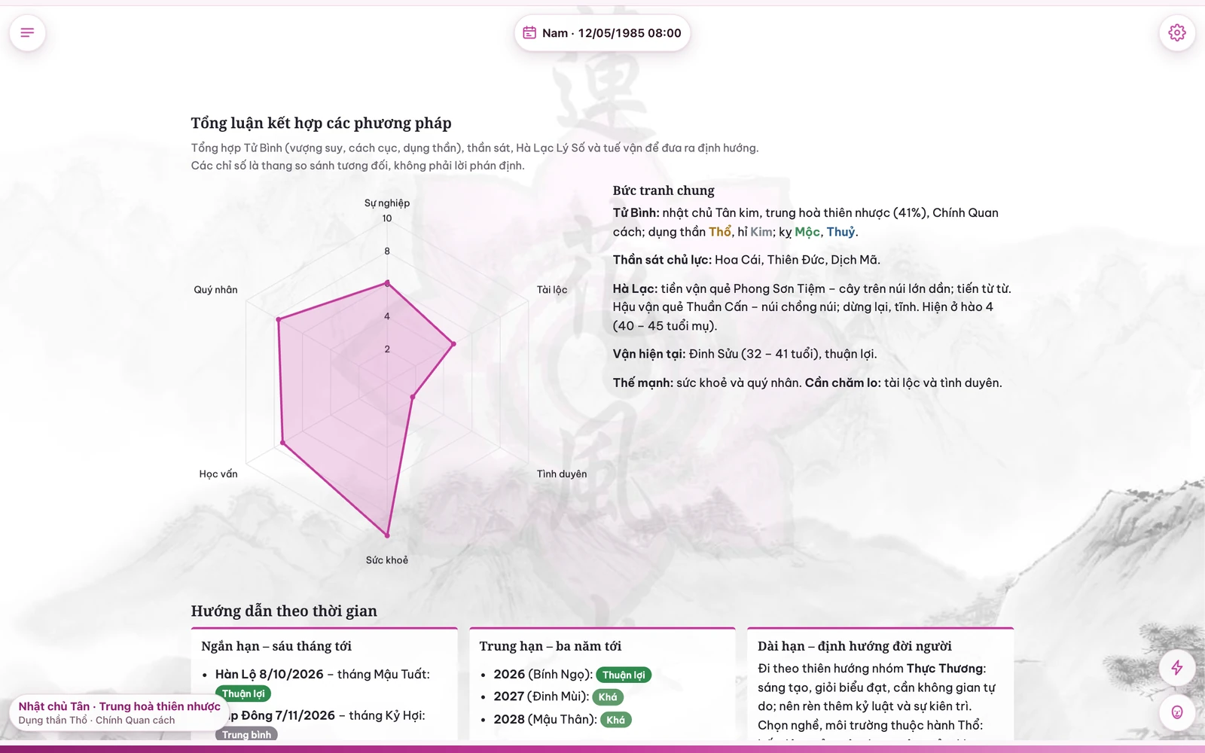Click the lightning bolt quick action button
The height and width of the screenshot is (753, 1205).
1177,667
